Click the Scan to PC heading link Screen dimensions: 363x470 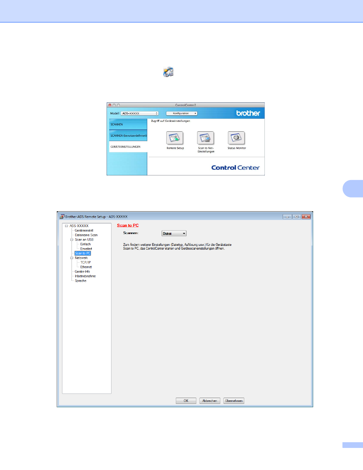pos(128,226)
